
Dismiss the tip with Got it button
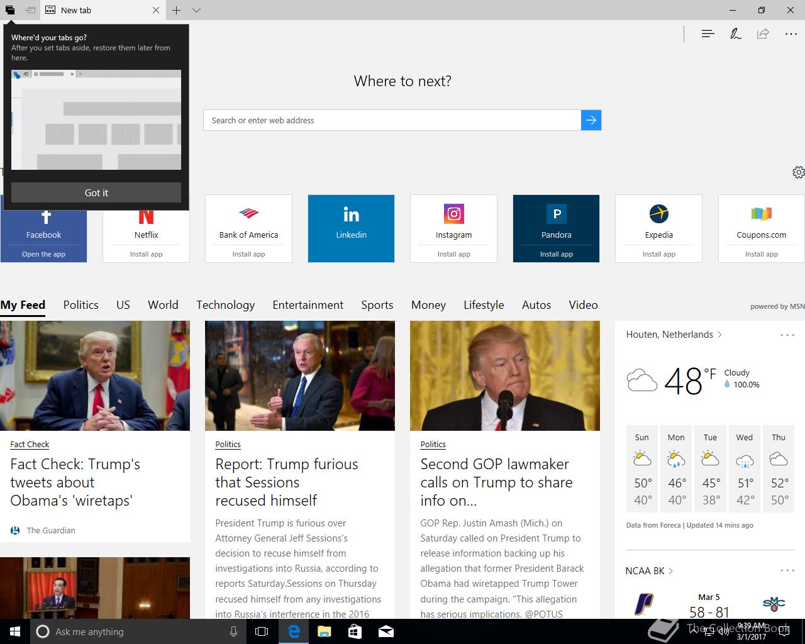[96, 192]
